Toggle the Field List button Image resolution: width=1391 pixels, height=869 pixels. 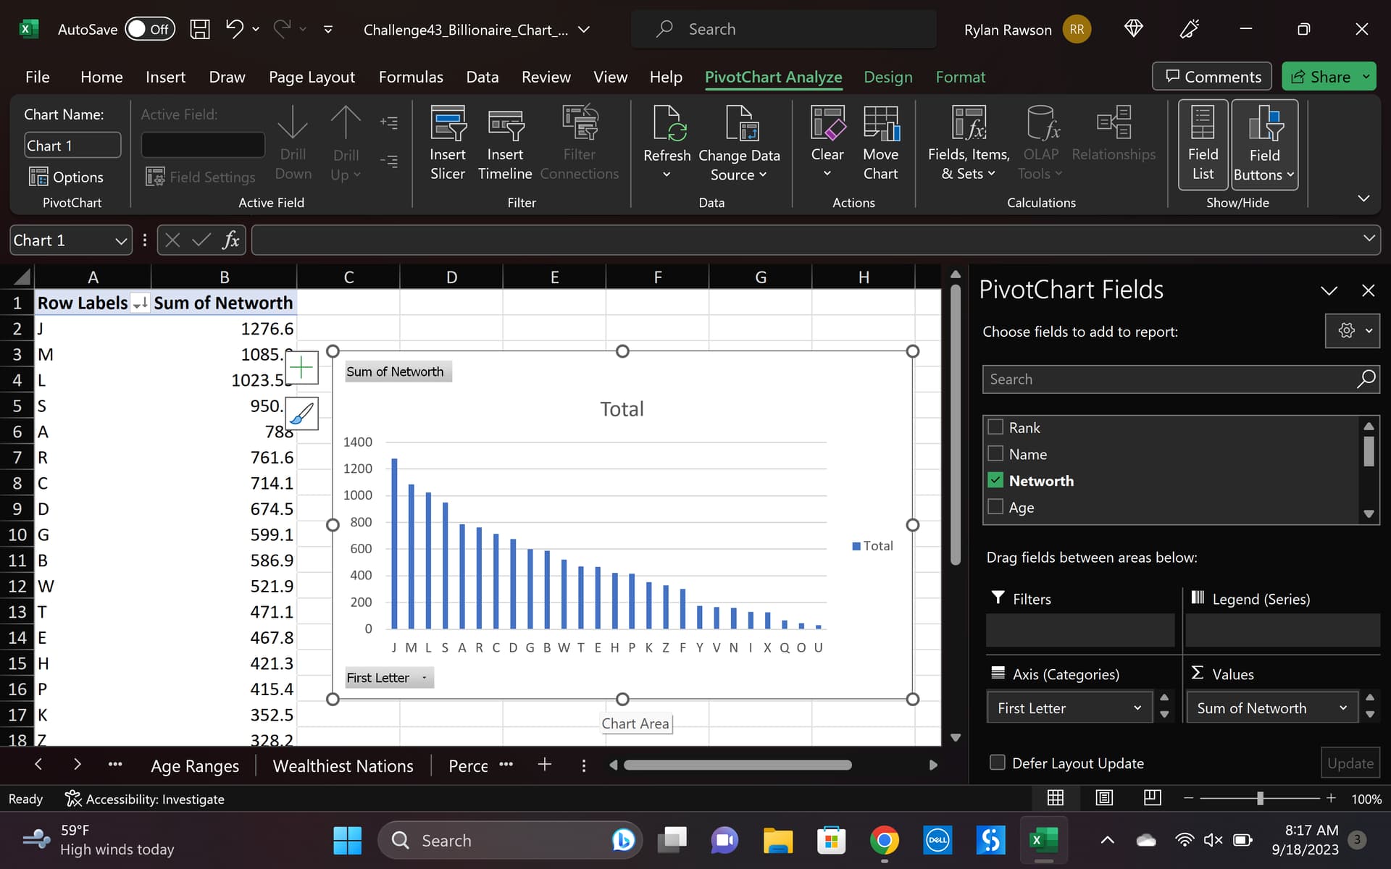pos(1203,144)
